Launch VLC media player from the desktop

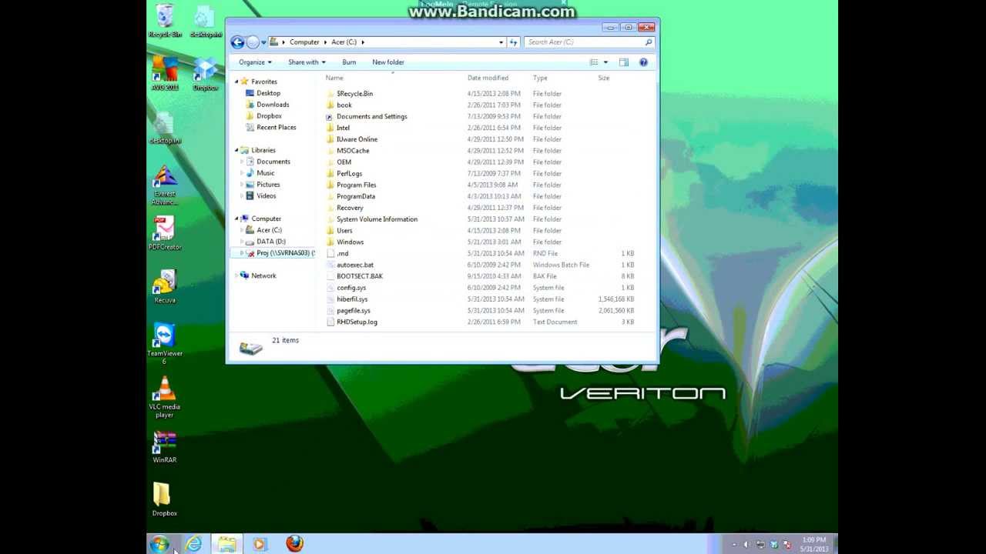point(165,397)
